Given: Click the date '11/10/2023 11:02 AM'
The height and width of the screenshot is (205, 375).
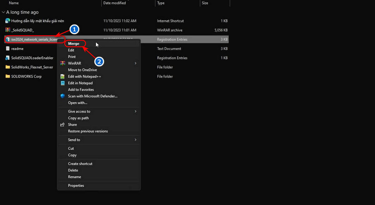Looking at the screenshot, I should coord(120,21).
